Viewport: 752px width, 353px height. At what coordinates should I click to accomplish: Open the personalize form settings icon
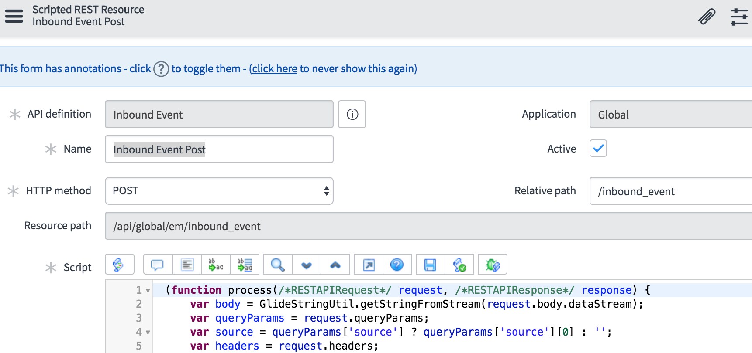pos(739,17)
